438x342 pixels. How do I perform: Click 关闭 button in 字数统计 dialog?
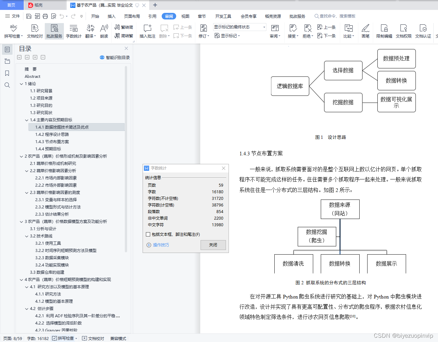click(x=213, y=245)
